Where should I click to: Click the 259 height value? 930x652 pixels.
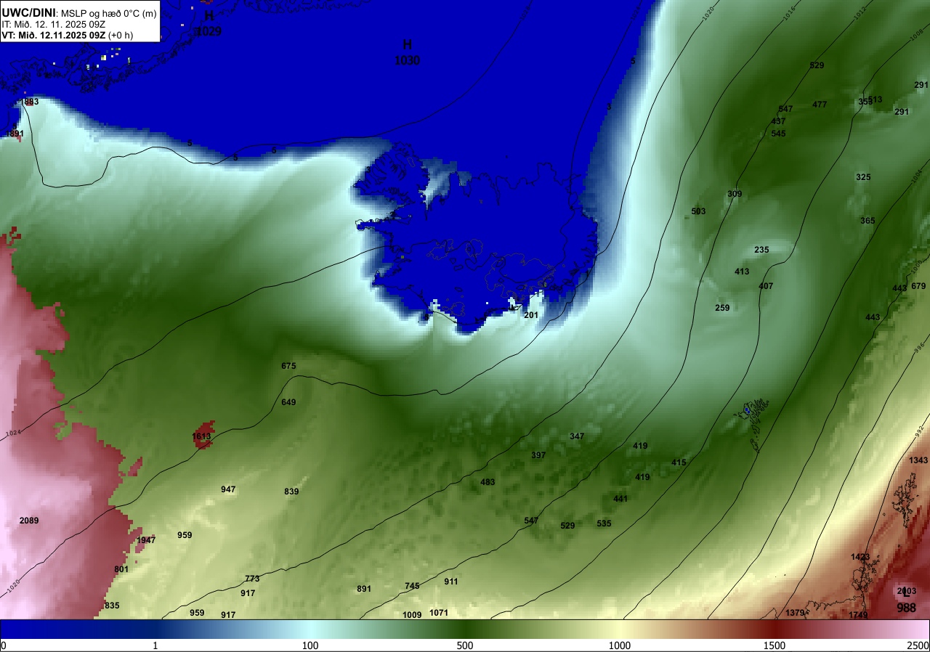pyautogui.click(x=722, y=308)
